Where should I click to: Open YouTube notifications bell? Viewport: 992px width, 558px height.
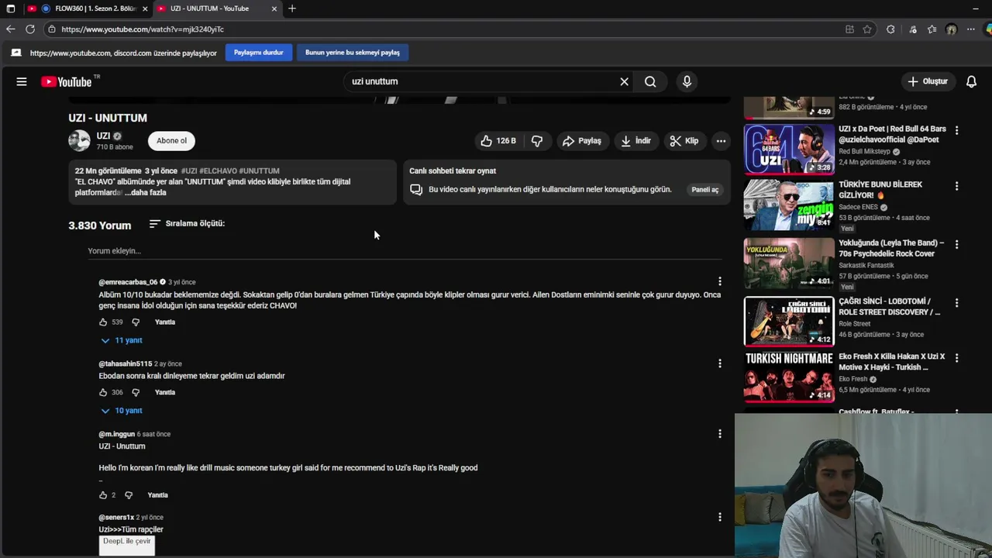pyautogui.click(x=971, y=81)
